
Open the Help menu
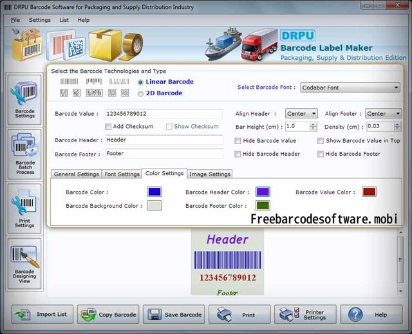83,20
